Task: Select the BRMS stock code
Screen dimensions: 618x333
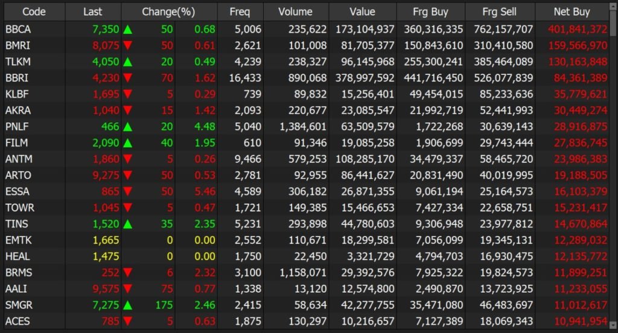Action: (19, 273)
